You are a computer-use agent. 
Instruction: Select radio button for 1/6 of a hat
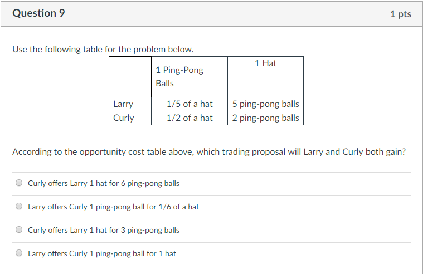tap(19, 206)
